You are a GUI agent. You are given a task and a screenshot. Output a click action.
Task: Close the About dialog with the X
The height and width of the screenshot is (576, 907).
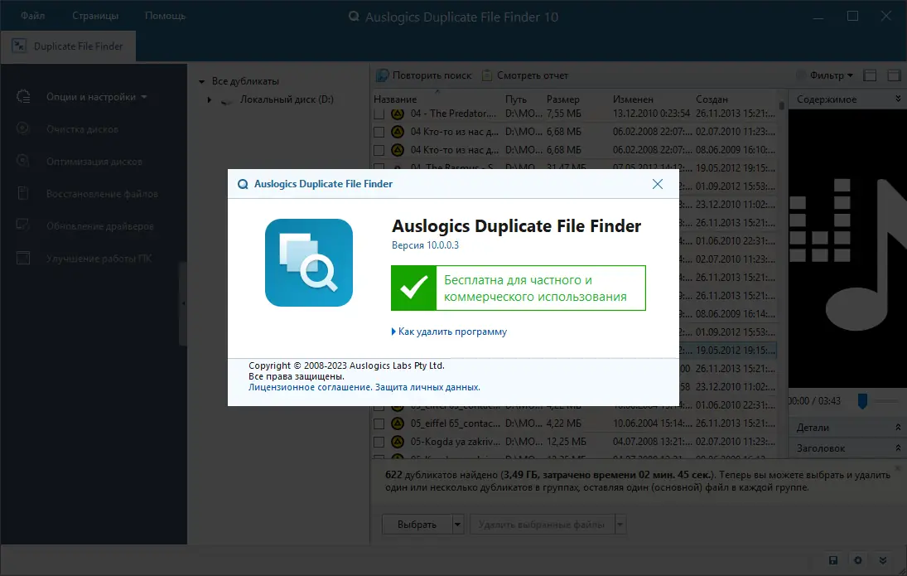point(657,184)
